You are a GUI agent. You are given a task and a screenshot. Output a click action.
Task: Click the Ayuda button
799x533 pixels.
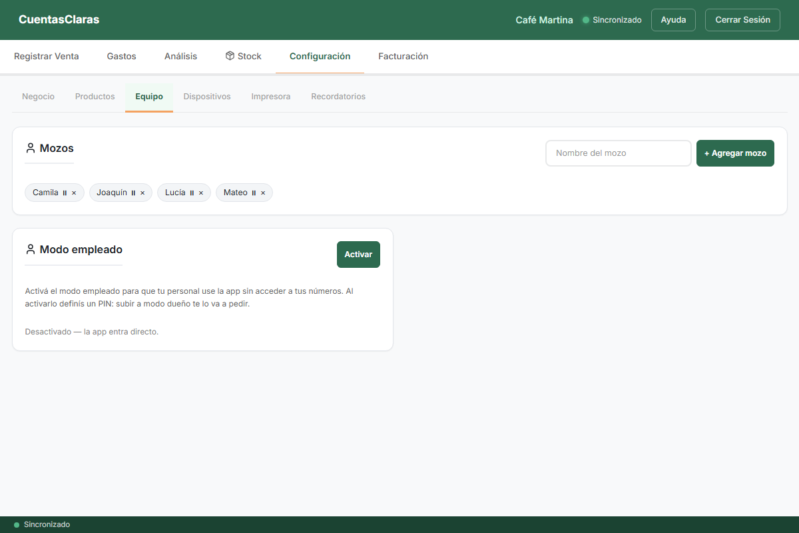point(673,20)
